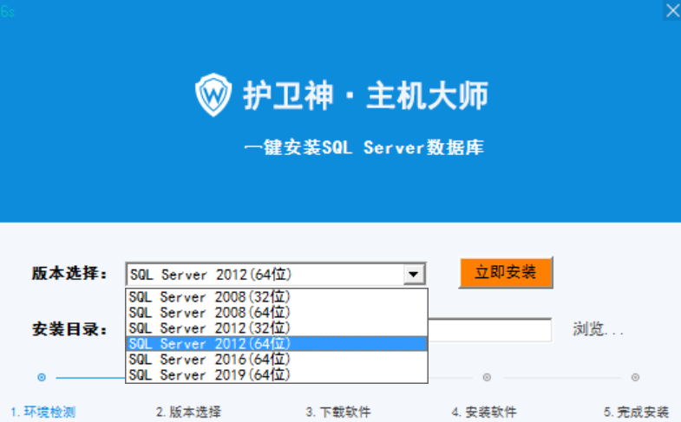Click the 安装目录 field label
The image size is (681, 422).
coord(69,329)
